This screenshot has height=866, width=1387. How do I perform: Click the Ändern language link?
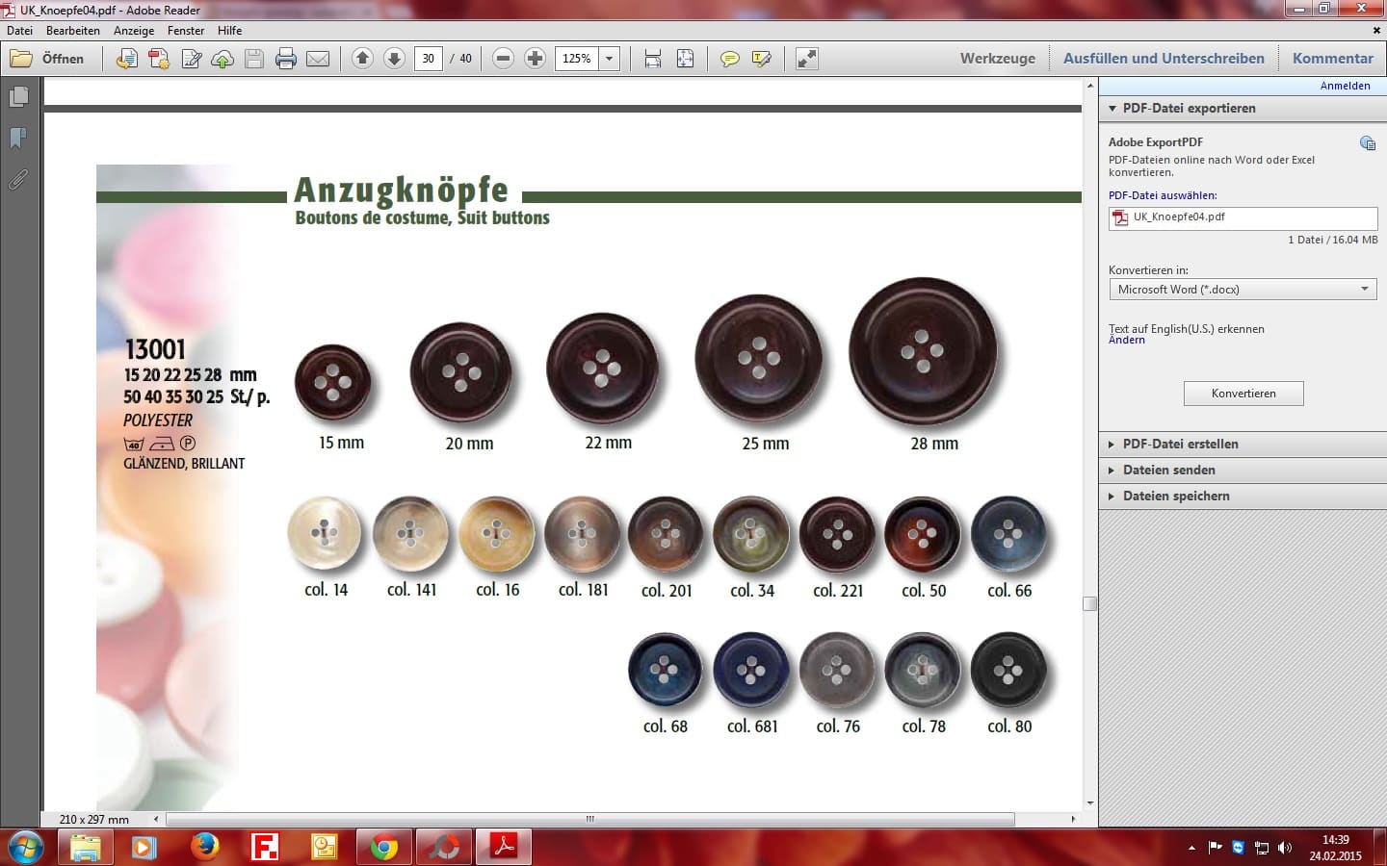(1127, 341)
